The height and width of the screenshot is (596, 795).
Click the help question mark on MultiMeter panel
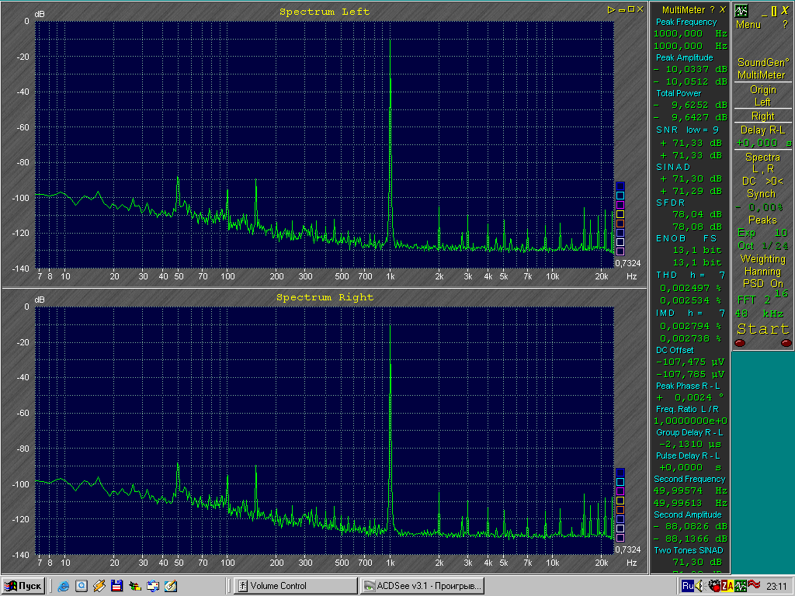tap(712, 9)
